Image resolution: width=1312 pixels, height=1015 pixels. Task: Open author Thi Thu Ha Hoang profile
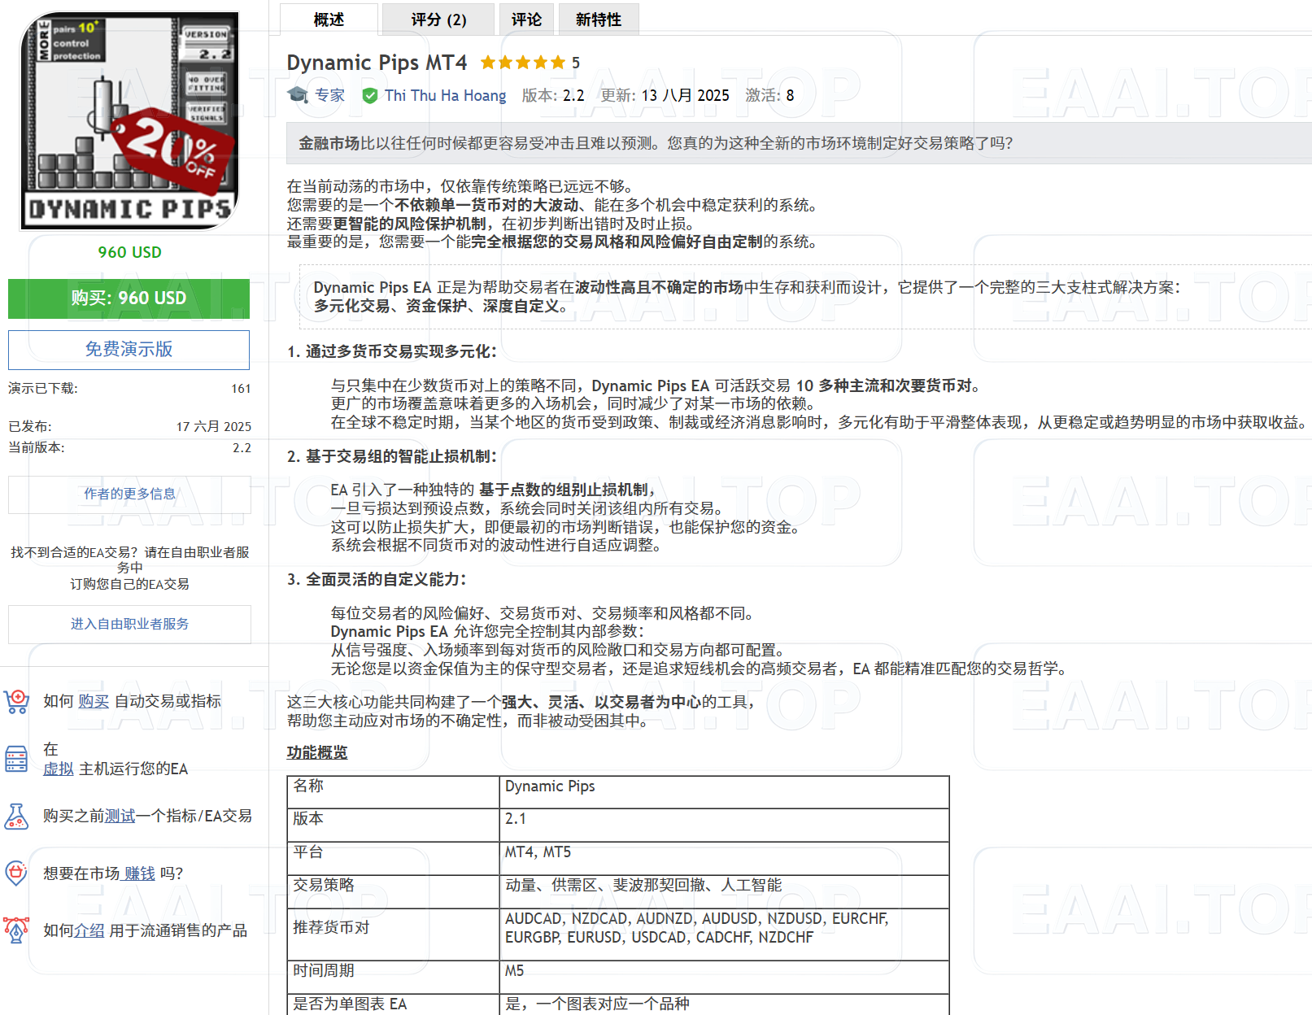click(445, 96)
